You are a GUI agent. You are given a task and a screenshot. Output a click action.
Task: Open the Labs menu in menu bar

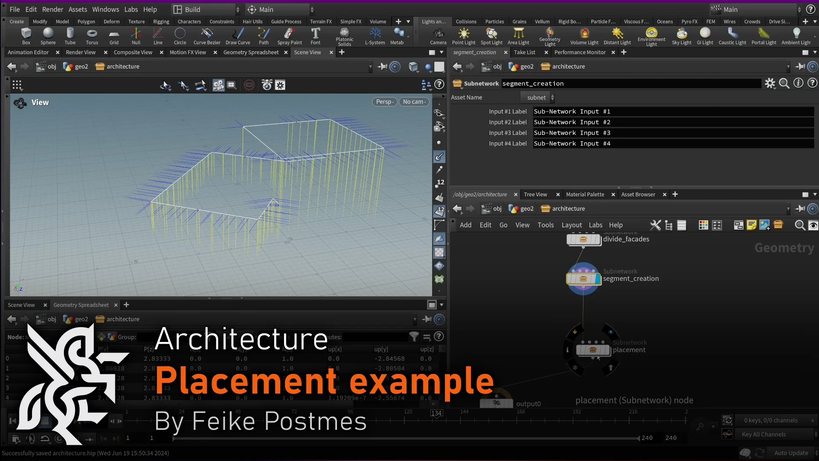[x=131, y=9]
